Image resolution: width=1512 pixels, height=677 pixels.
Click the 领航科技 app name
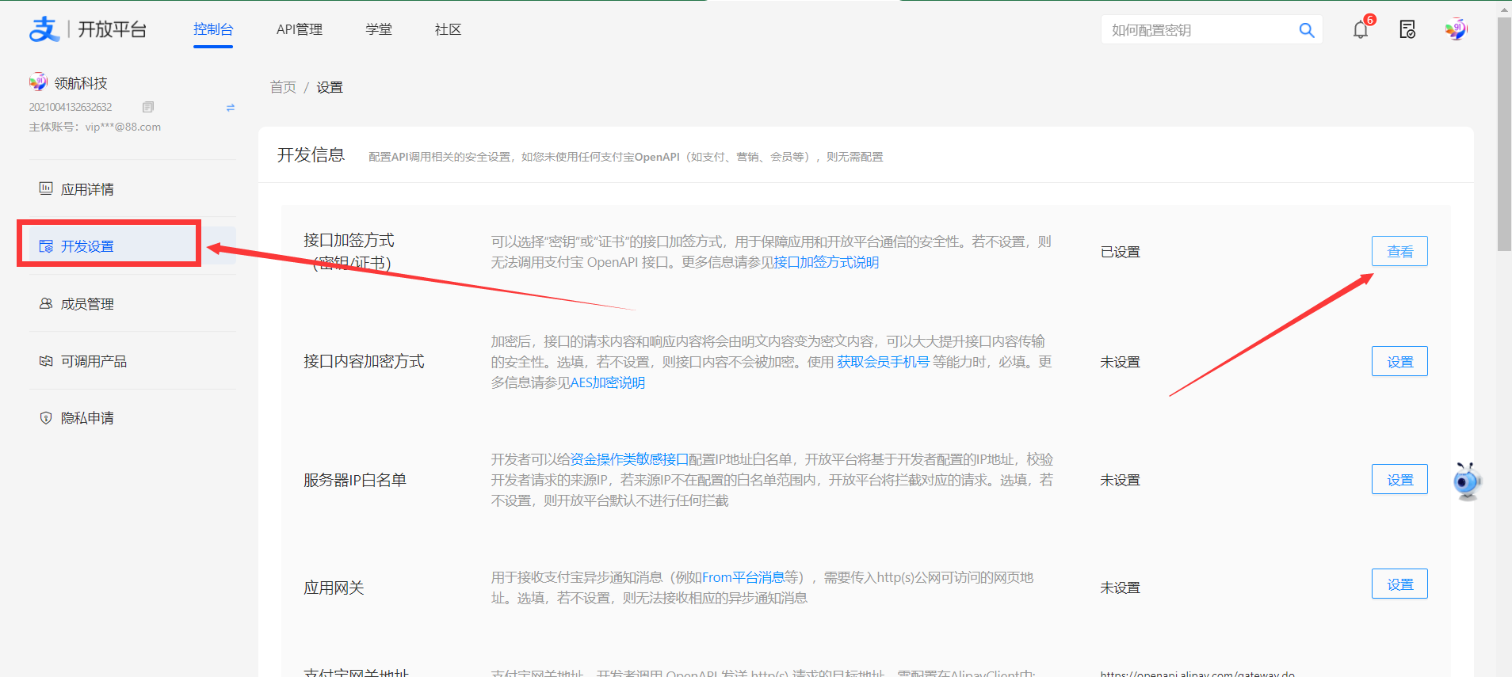(x=81, y=83)
